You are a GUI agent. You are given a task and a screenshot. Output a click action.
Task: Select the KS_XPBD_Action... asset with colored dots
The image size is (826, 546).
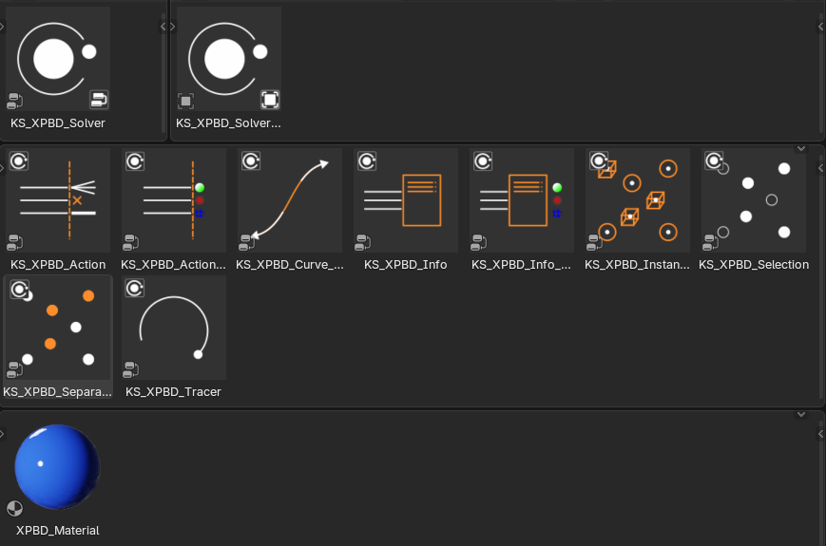(174, 200)
